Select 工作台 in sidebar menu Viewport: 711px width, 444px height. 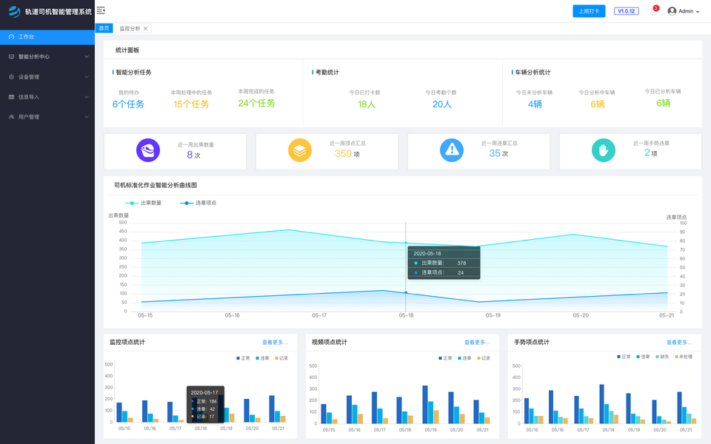47,37
